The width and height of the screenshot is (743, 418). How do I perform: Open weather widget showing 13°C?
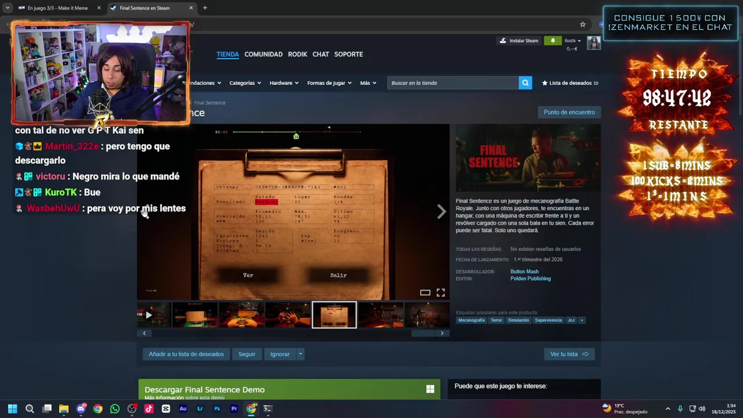point(624,409)
